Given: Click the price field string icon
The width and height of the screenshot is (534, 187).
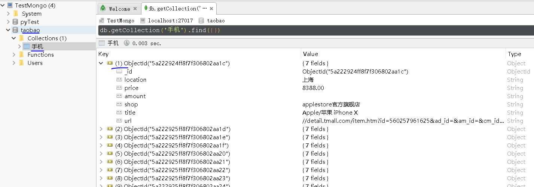Looking at the screenshot, I should [119, 88].
